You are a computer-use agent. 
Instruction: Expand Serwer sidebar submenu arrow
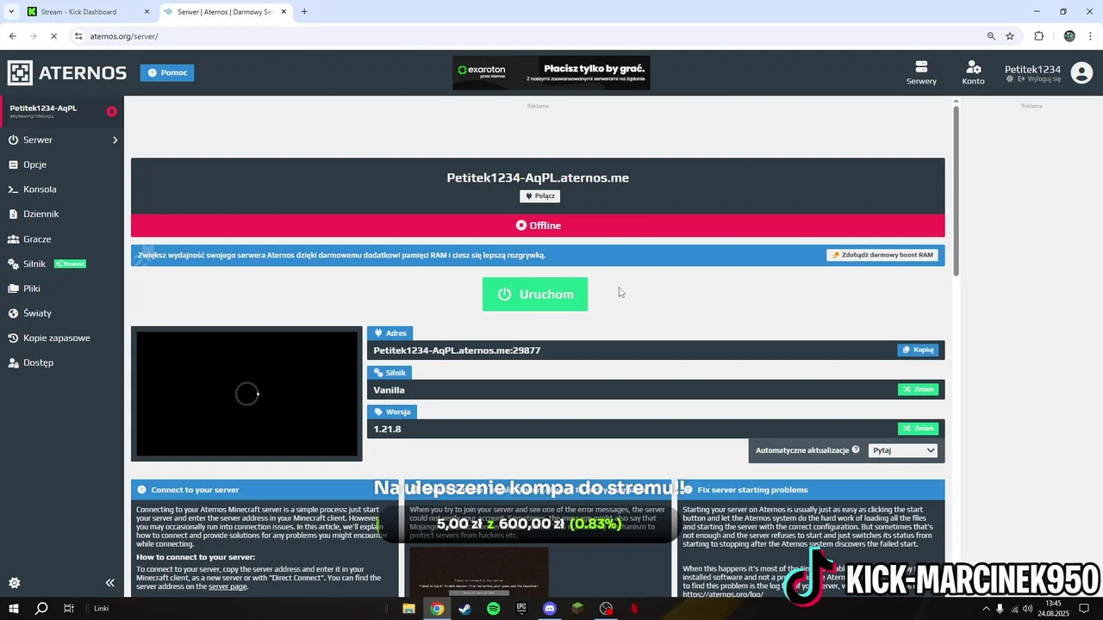pyautogui.click(x=115, y=139)
